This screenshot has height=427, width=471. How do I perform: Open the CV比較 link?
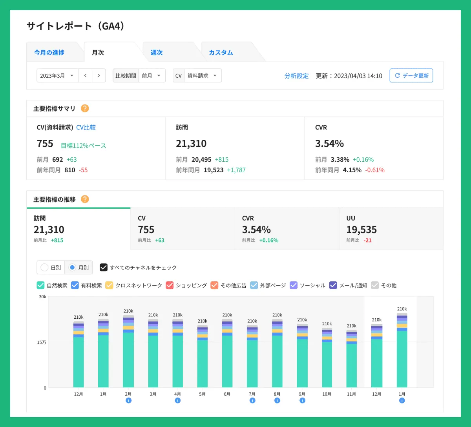click(86, 127)
